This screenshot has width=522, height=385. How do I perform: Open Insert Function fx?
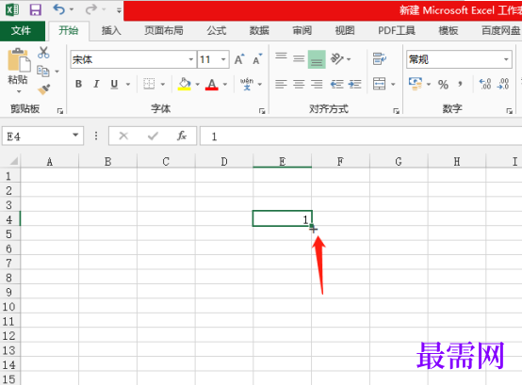[x=182, y=136]
